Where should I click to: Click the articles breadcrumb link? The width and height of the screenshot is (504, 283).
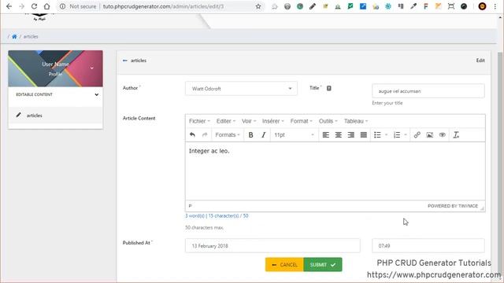point(31,37)
